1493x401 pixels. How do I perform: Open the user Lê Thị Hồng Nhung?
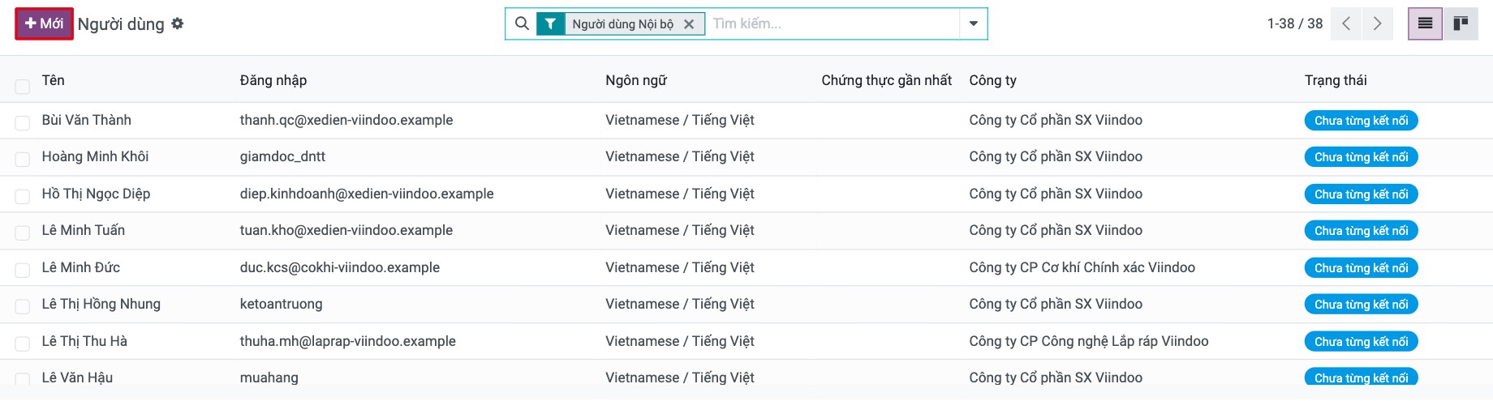[x=101, y=304]
